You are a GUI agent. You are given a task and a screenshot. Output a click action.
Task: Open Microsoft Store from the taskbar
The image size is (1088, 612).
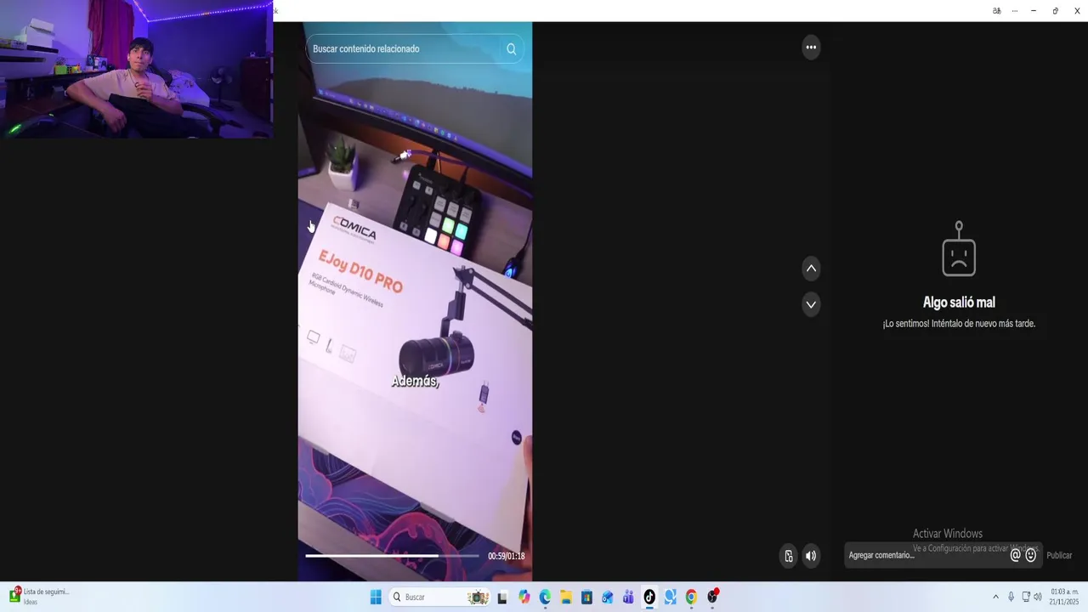tap(586, 597)
